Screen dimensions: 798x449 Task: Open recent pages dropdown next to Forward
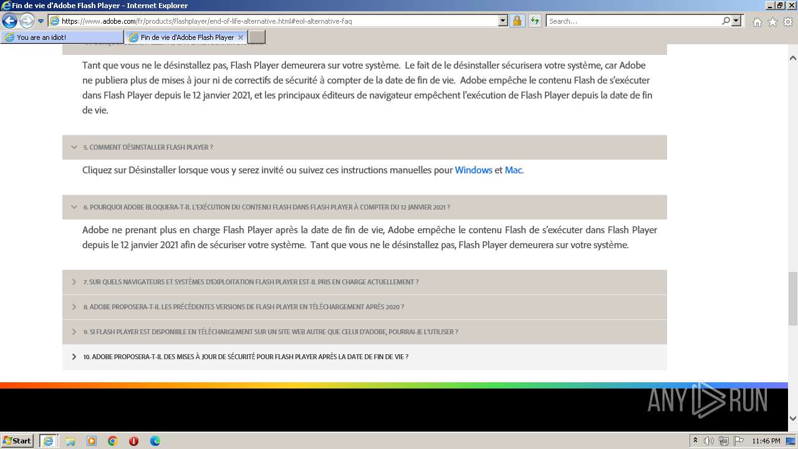tap(41, 21)
